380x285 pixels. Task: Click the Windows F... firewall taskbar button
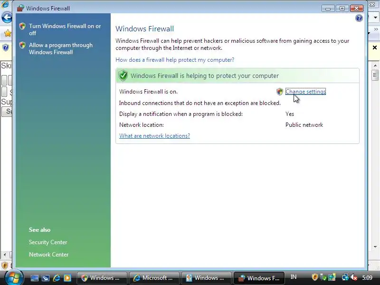tap(259, 278)
